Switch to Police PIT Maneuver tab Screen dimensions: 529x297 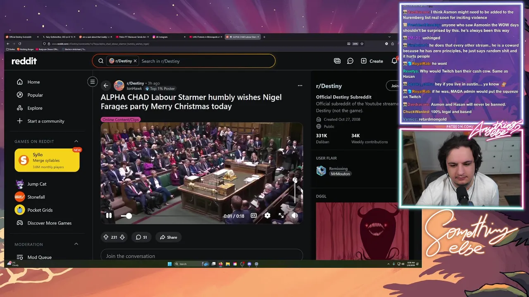[x=131, y=37]
